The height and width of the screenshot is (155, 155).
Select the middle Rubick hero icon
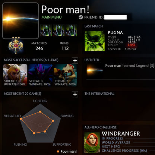pyautogui.click(x=59, y=31)
